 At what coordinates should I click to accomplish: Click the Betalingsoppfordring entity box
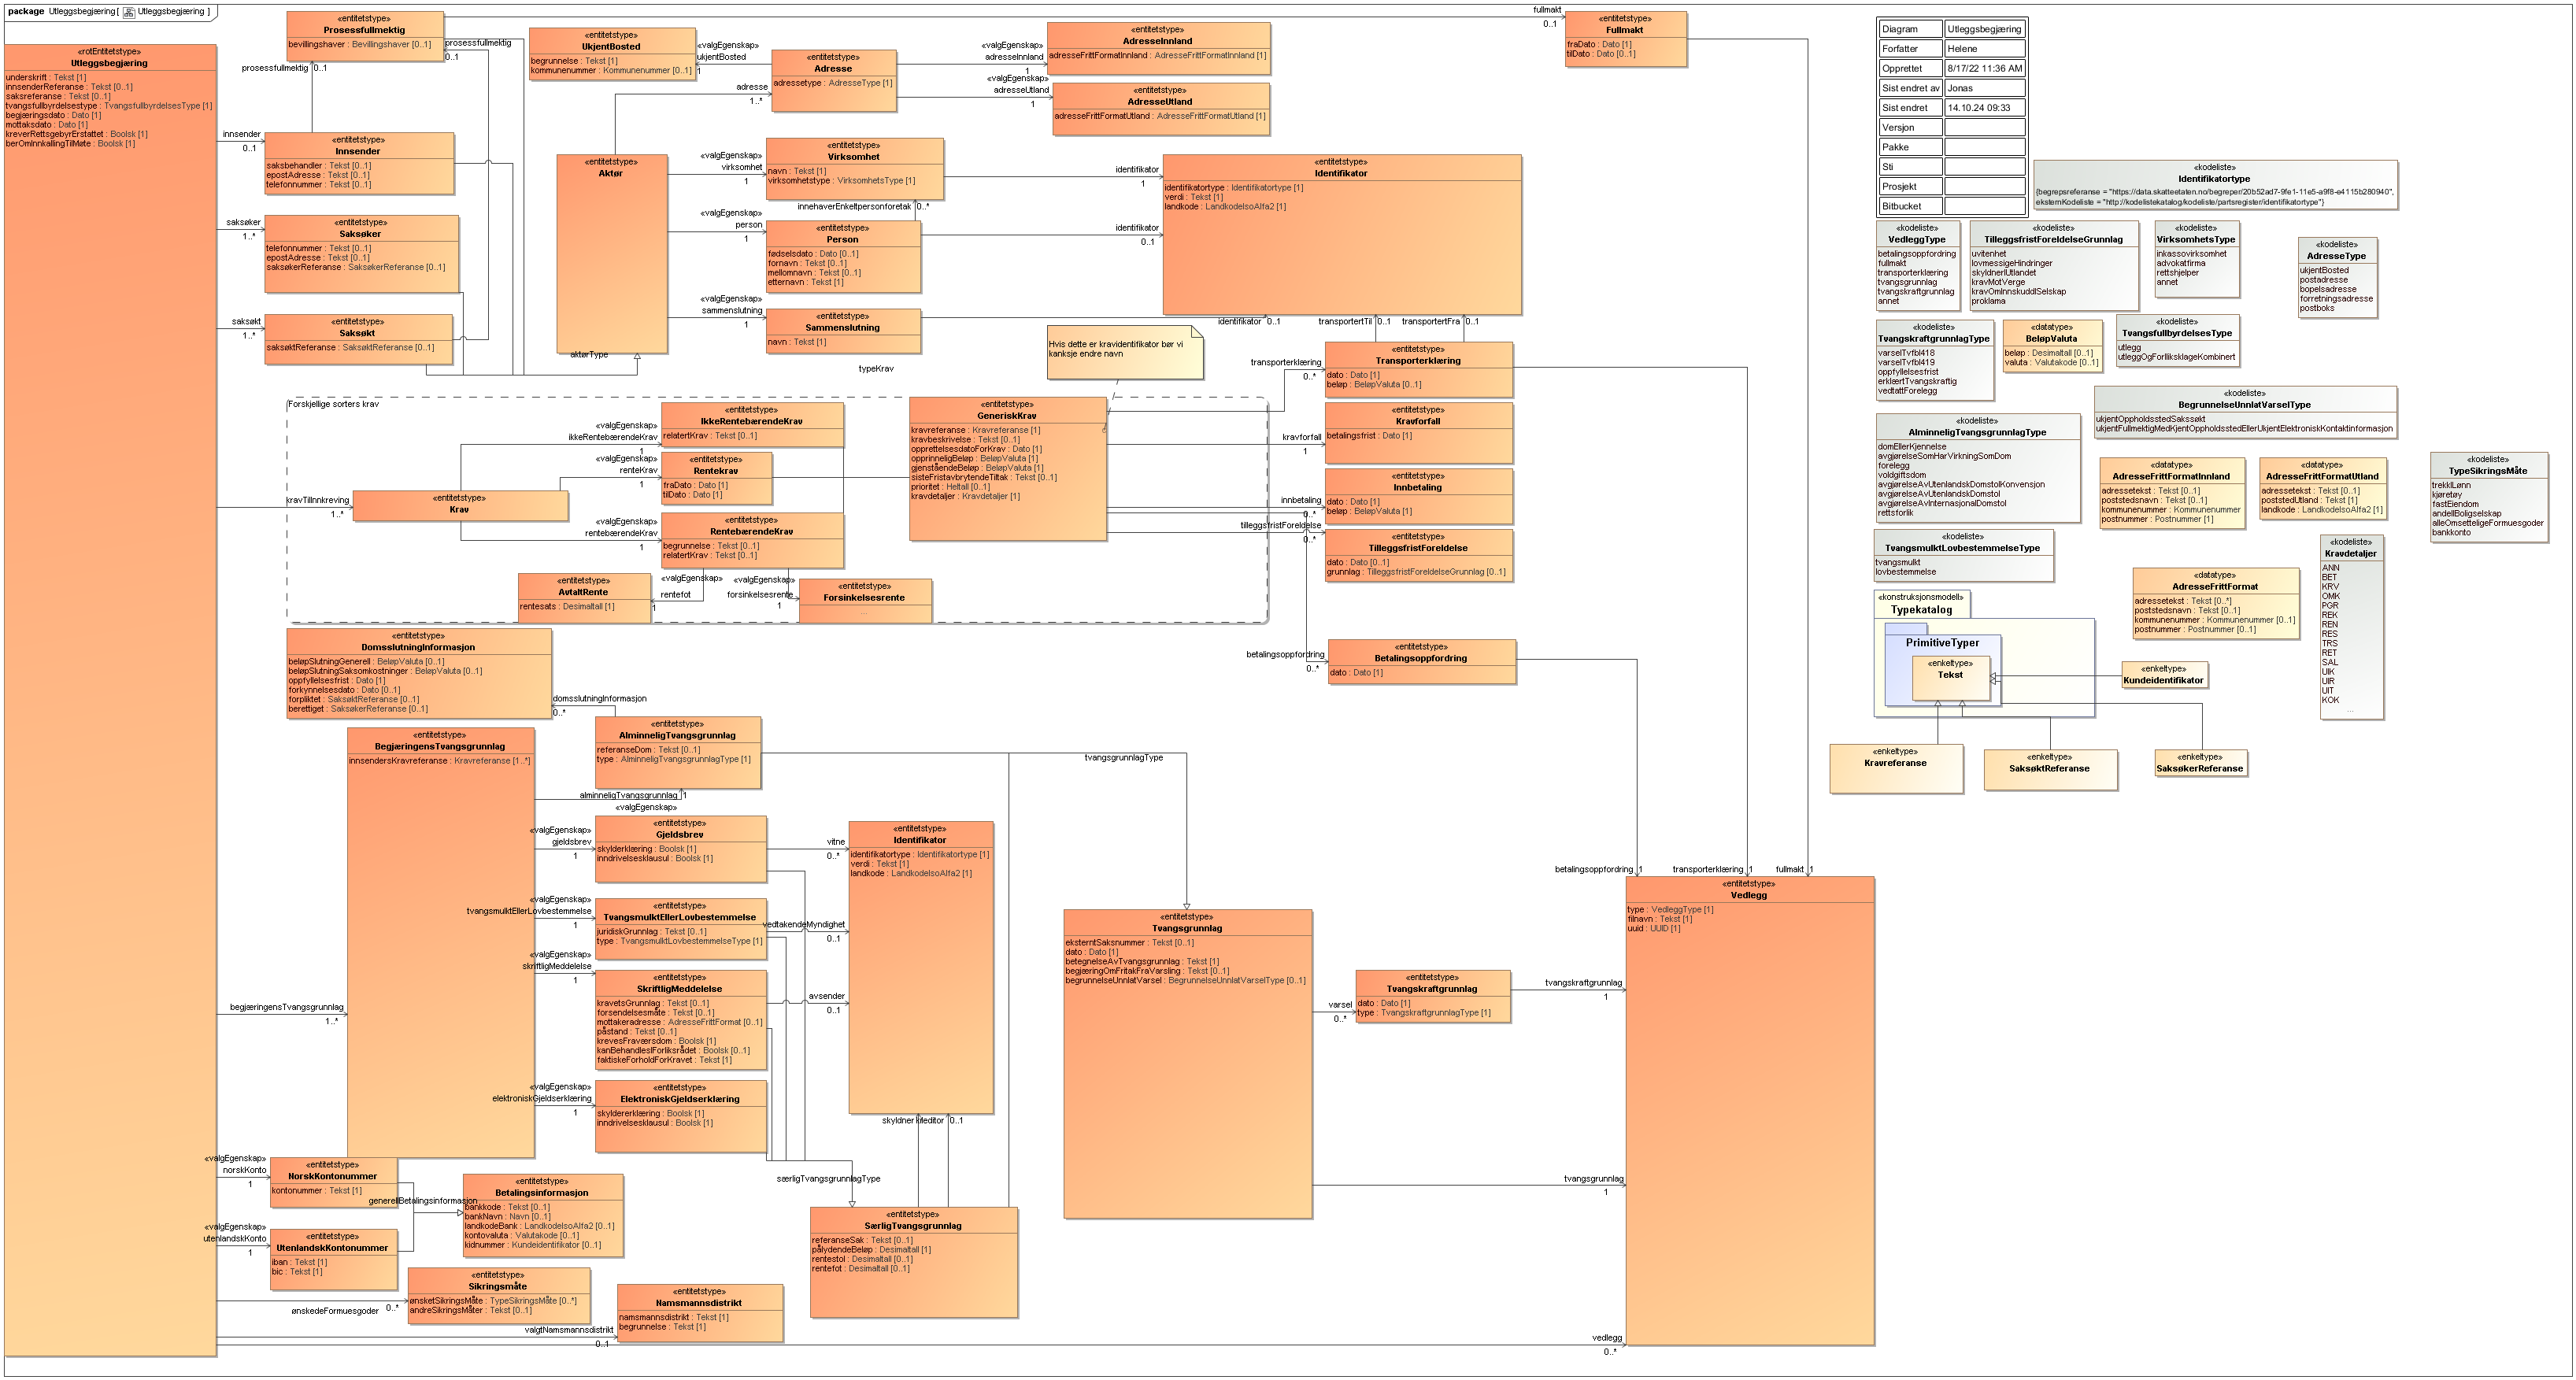click(1421, 661)
